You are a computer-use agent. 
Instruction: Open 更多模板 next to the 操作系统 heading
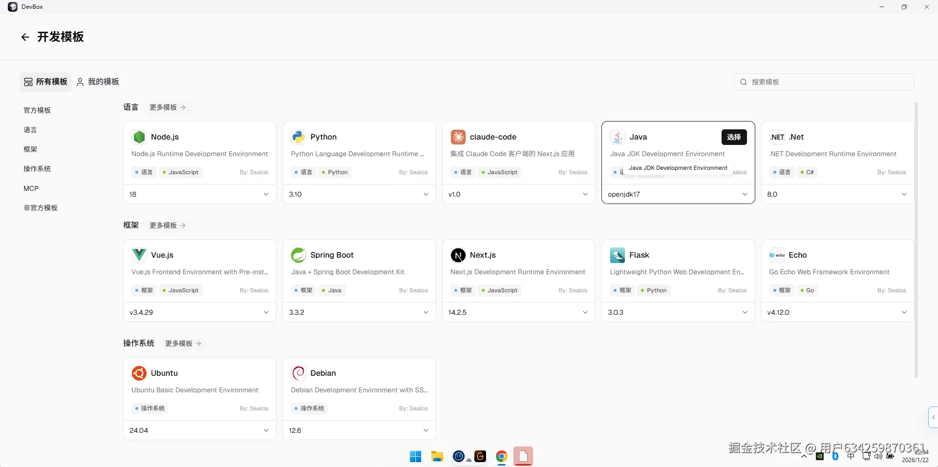point(183,344)
